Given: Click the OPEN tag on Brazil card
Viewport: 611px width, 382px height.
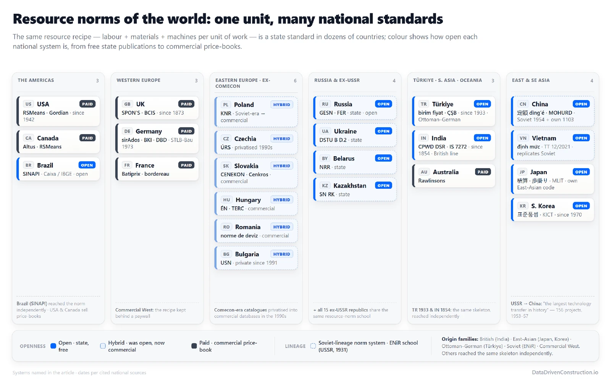Looking at the screenshot, I should [87, 165].
